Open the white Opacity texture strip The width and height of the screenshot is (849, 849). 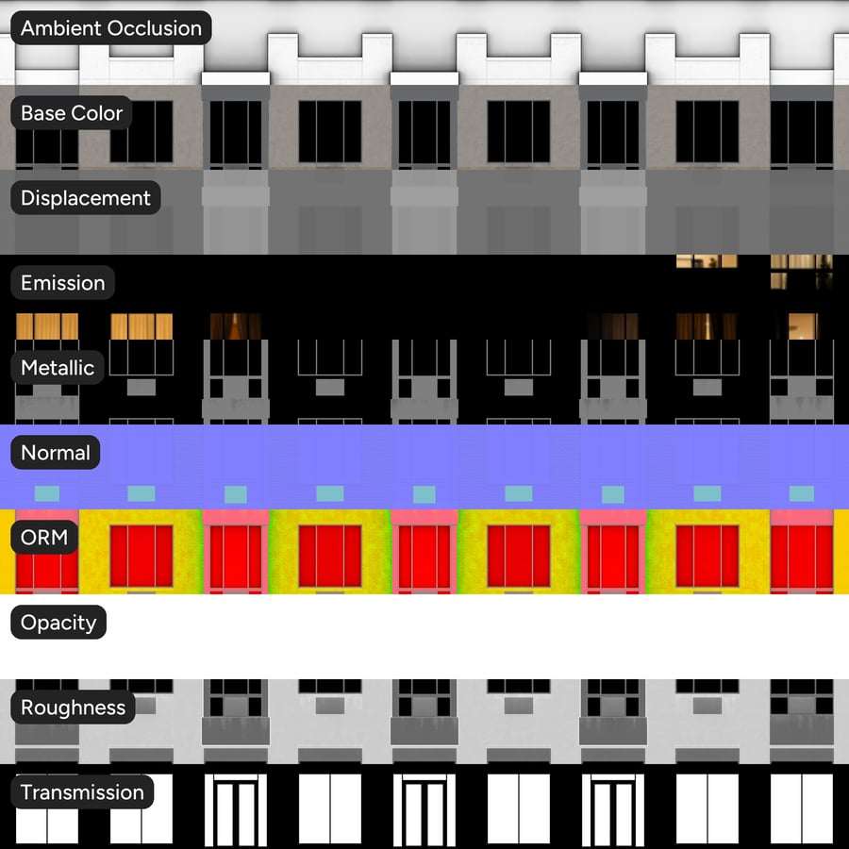424,637
